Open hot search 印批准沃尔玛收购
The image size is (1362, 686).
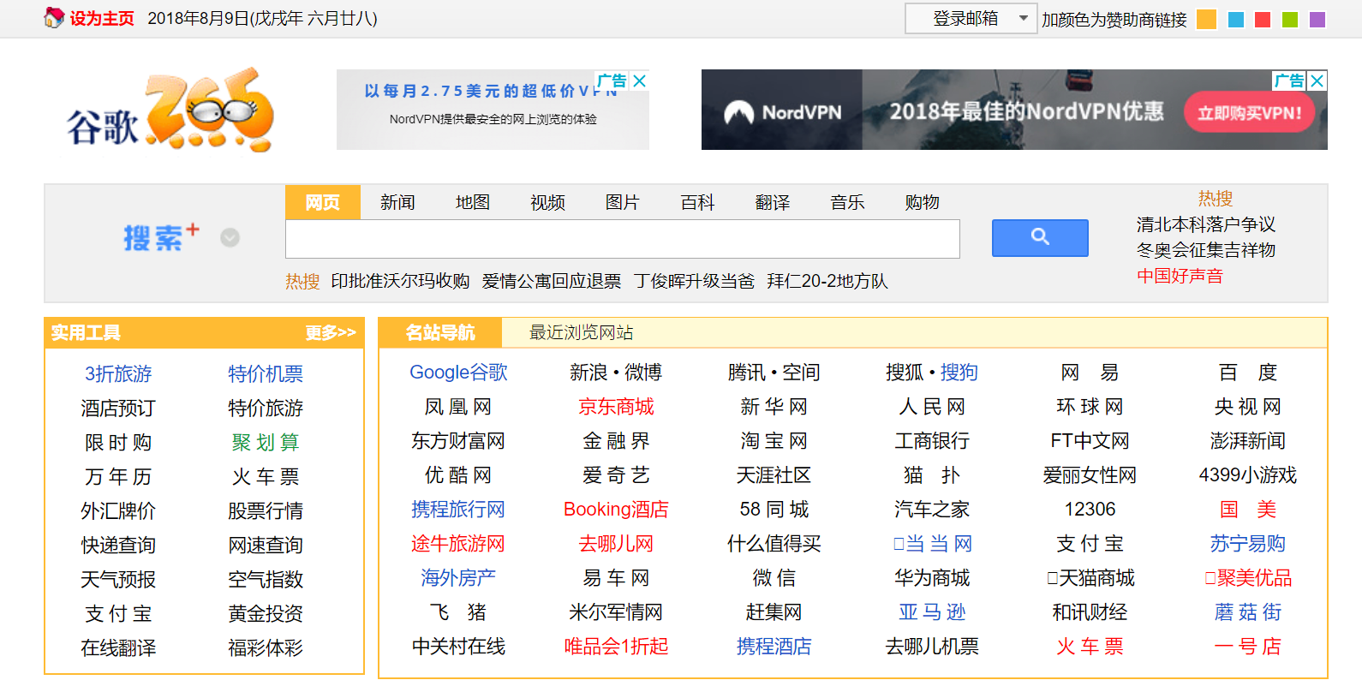pos(400,281)
